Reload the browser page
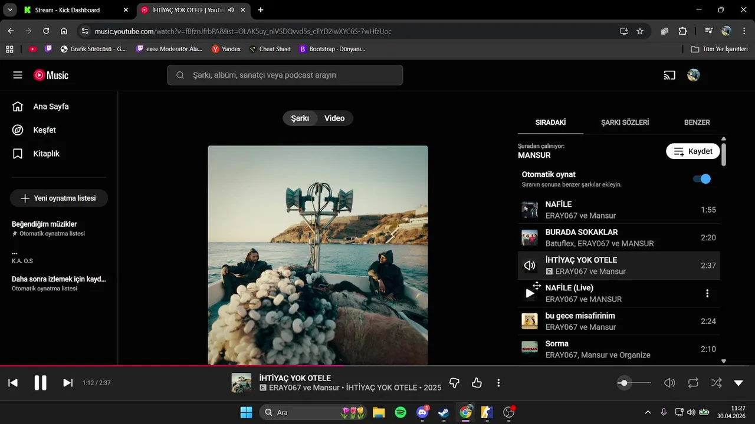755x424 pixels. tap(46, 31)
